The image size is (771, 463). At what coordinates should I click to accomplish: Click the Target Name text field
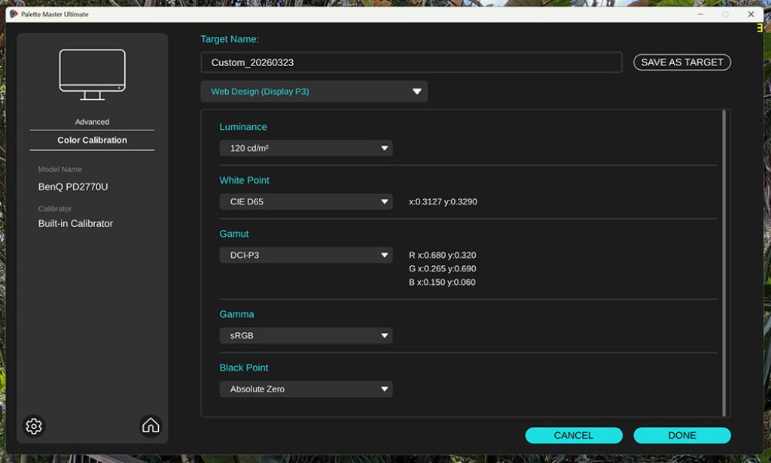411,62
